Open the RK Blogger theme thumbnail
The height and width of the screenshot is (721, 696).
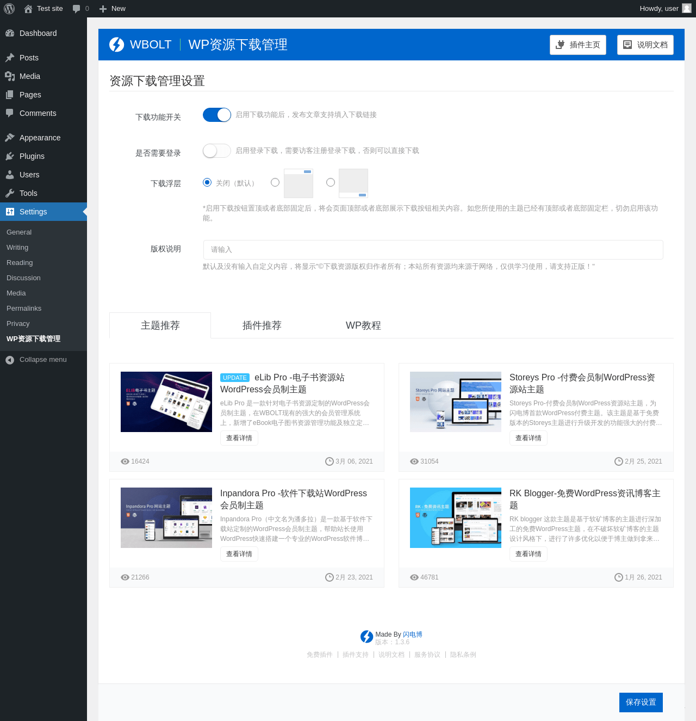[456, 518]
